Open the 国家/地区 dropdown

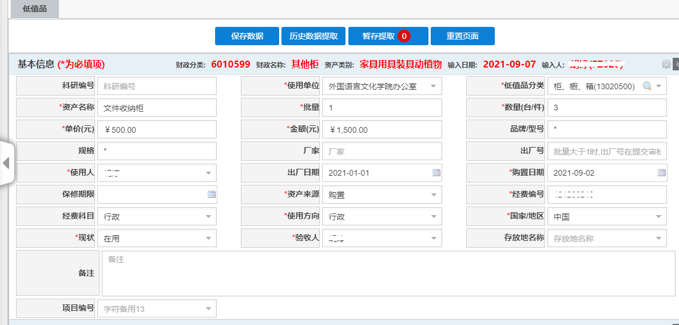click(658, 217)
